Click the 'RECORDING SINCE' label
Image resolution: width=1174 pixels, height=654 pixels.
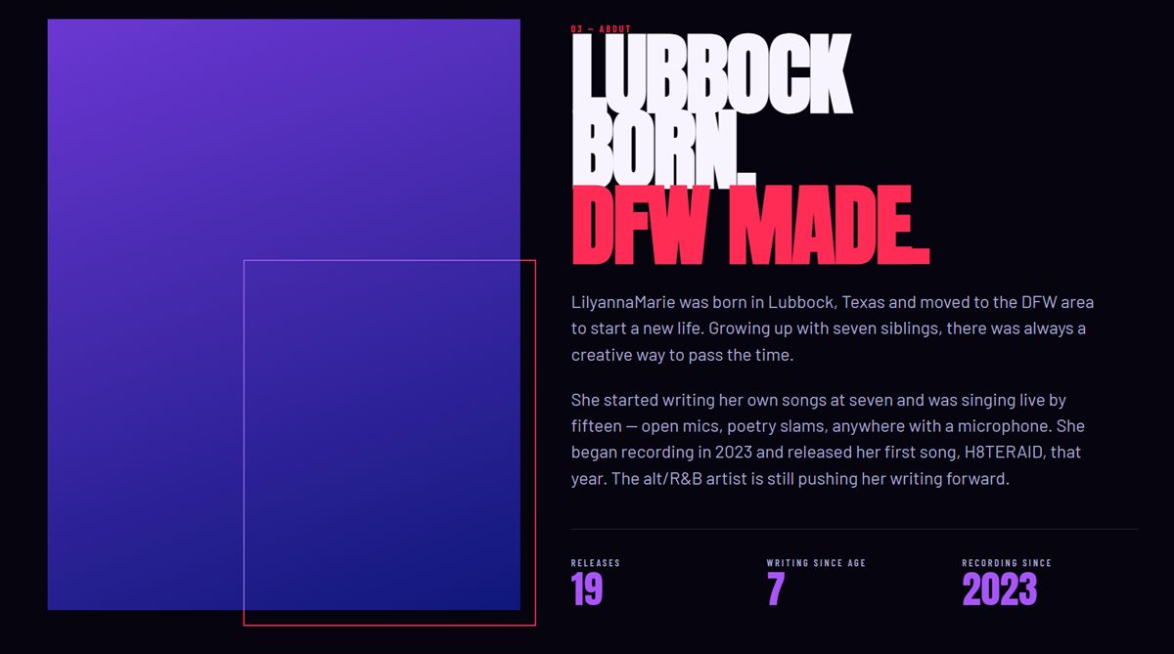(x=1007, y=563)
